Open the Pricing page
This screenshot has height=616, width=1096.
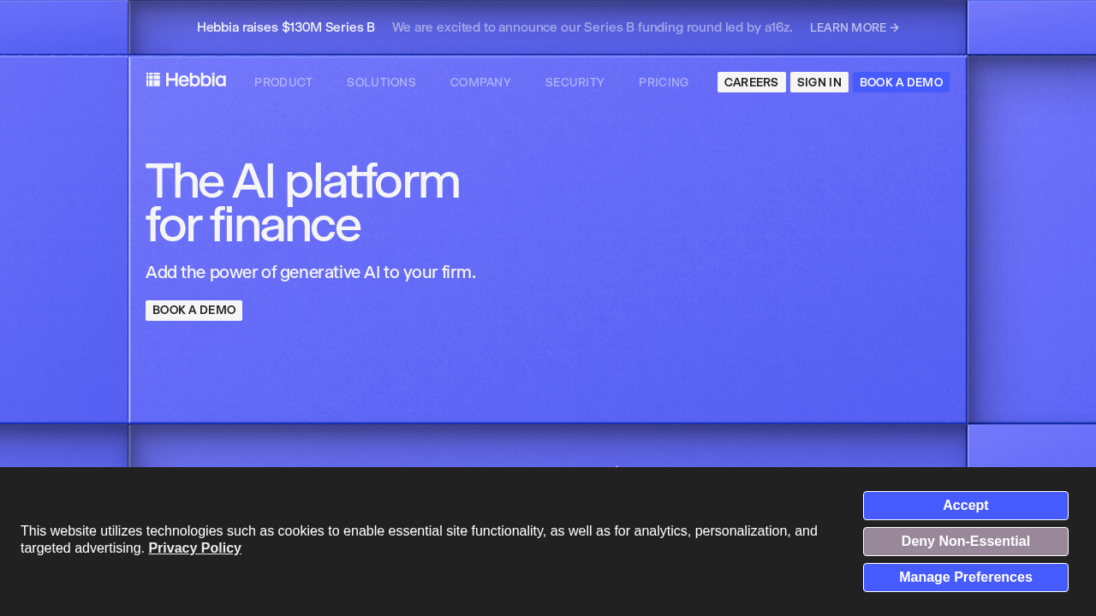664,82
